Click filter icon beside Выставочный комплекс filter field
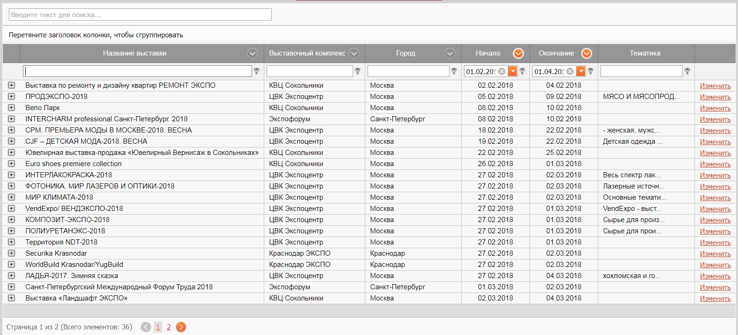738x335 pixels. (357, 71)
